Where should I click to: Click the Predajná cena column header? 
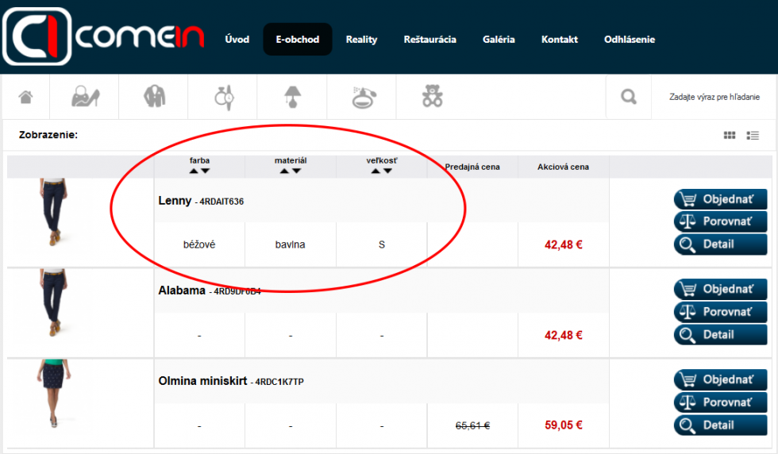472,167
